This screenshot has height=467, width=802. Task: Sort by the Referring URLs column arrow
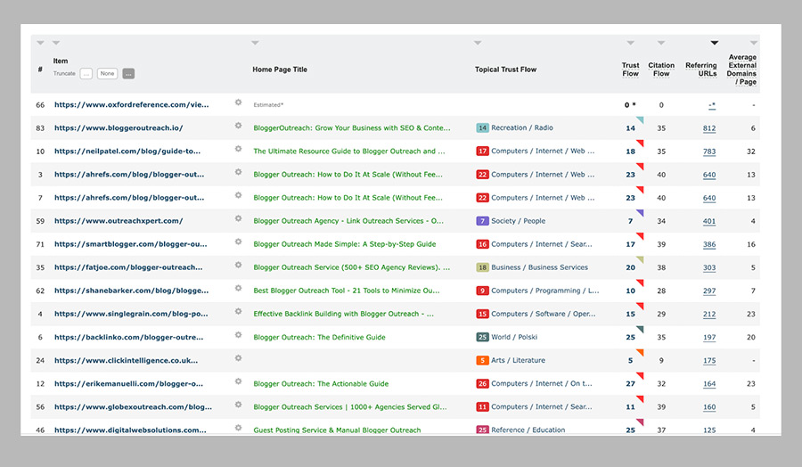point(714,43)
